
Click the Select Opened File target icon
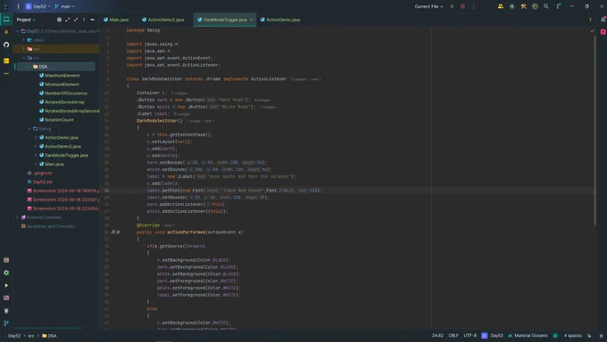pyautogui.click(x=59, y=20)
